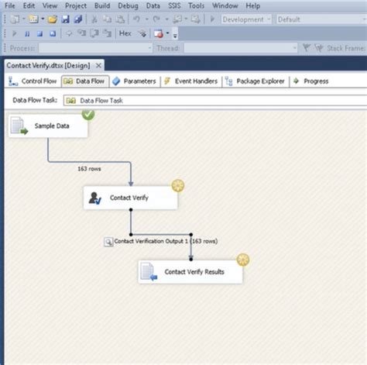Click the 163 rows label under Sample Data
The width and height of the screenshot is (367, 365).
[x=89, y=169]
